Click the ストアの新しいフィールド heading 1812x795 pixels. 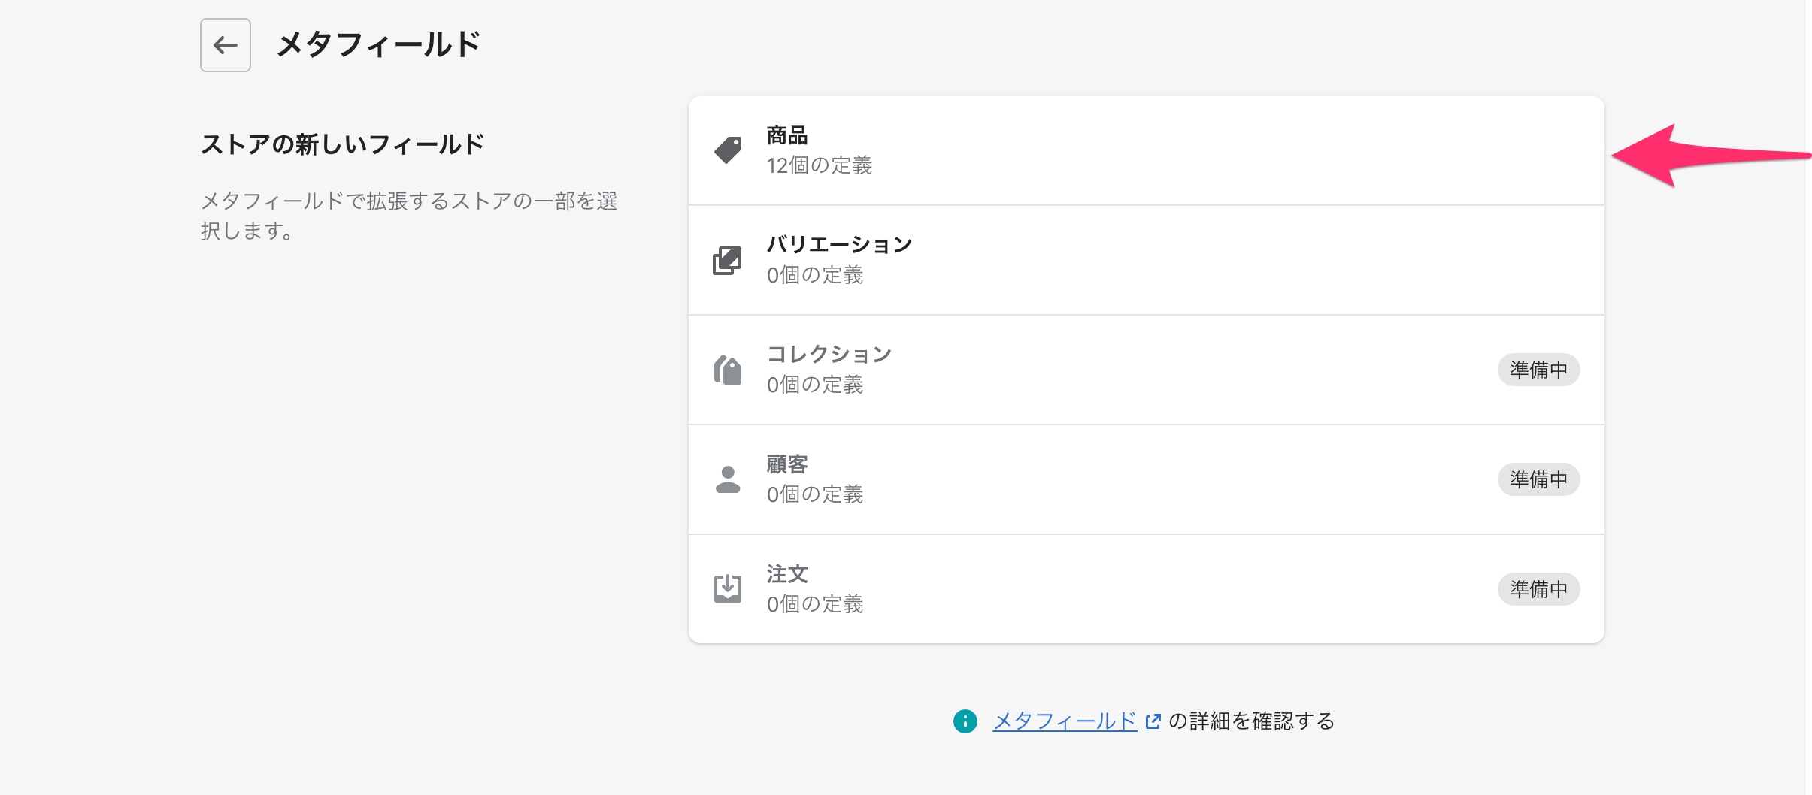(343, 144)
